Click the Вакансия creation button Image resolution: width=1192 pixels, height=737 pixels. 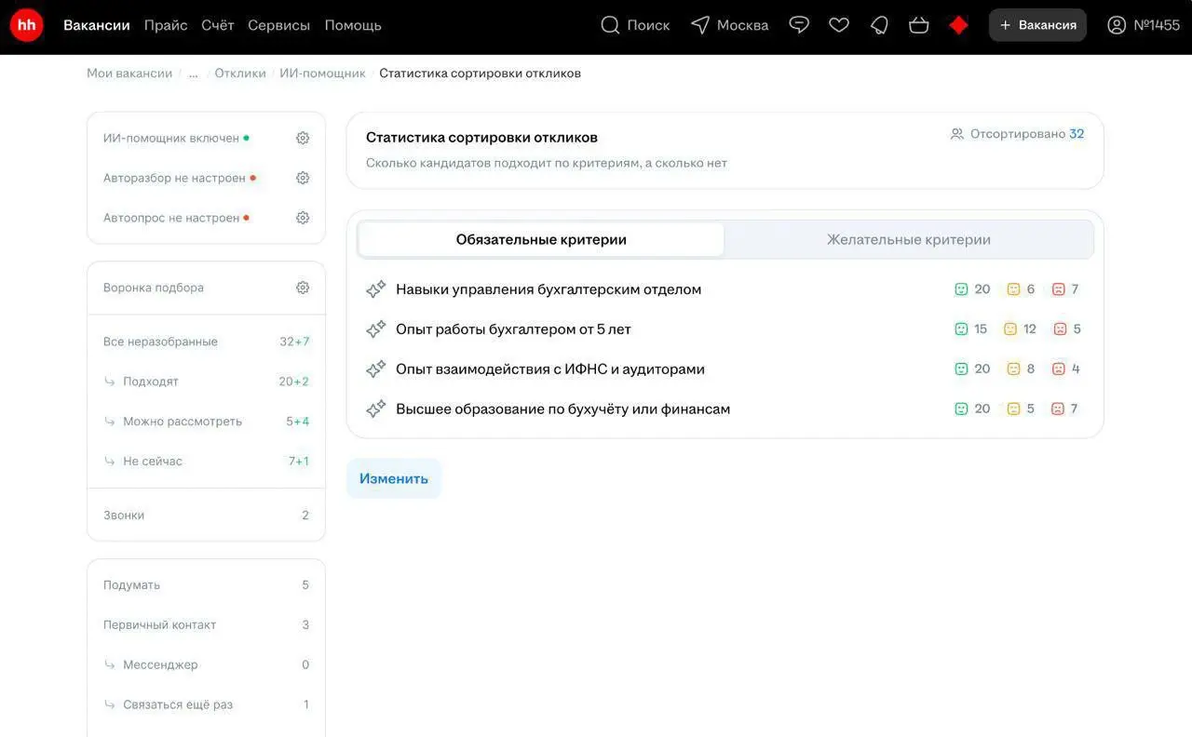pyautogui.click(x=1037, y=25)
